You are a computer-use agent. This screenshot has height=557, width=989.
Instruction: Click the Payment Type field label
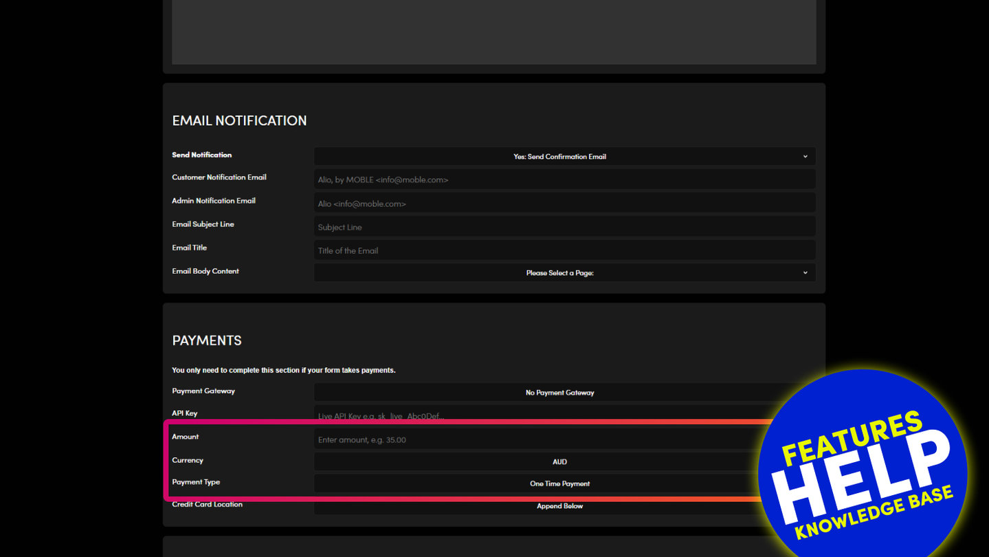coord(196,482)
